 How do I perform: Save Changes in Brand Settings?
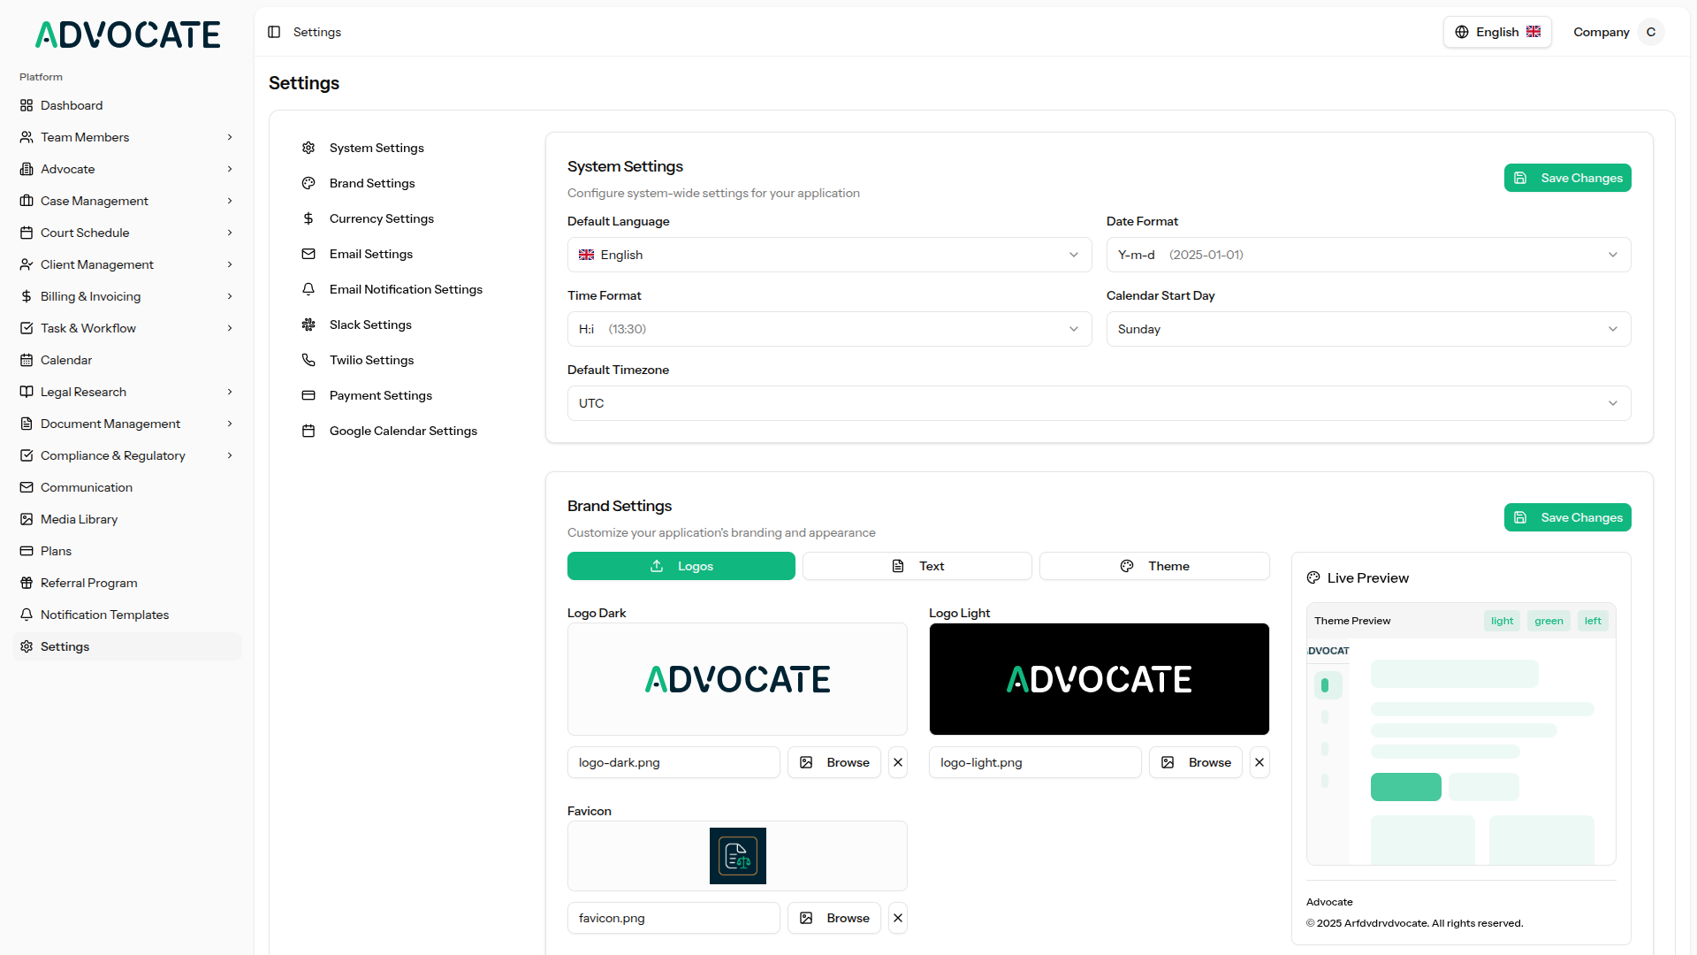[x=1567, y=517]
